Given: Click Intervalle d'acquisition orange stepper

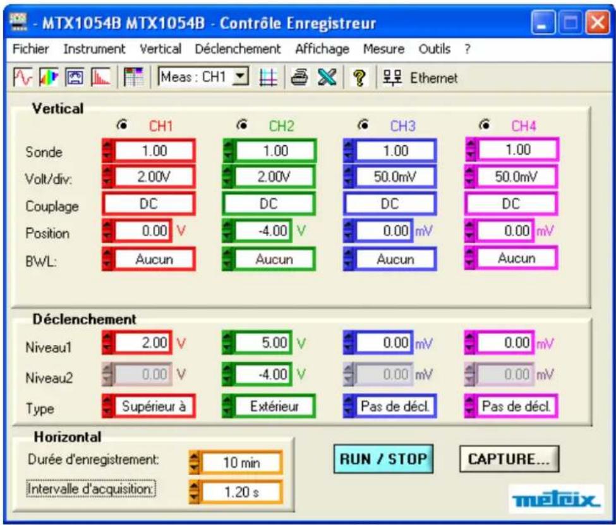Looking at the screenshot, I should [195, 492].
